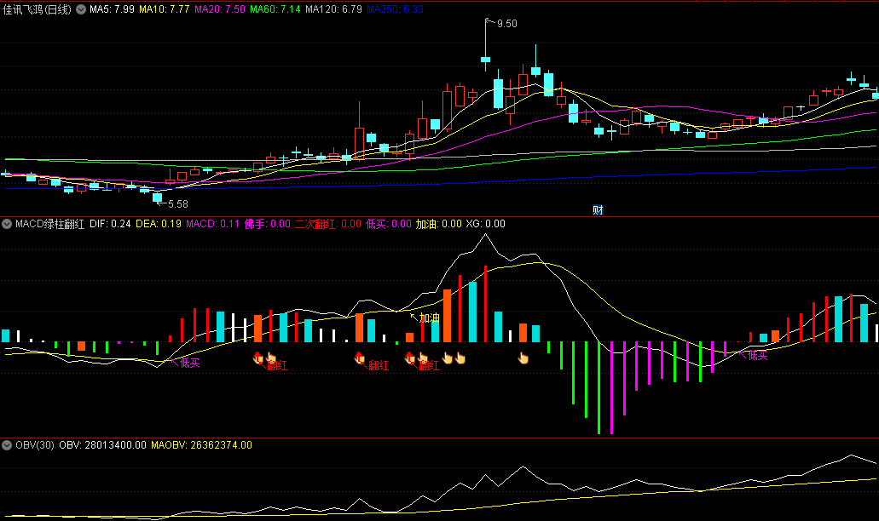Click the DEA: 0.19 readout
This screenshot has height=521, width=879.
[x=158, y=224]
